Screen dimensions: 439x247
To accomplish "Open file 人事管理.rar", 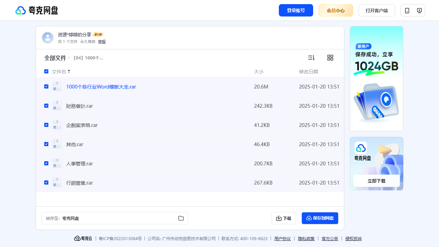I will pyautogui.click(x=80, y=164).
